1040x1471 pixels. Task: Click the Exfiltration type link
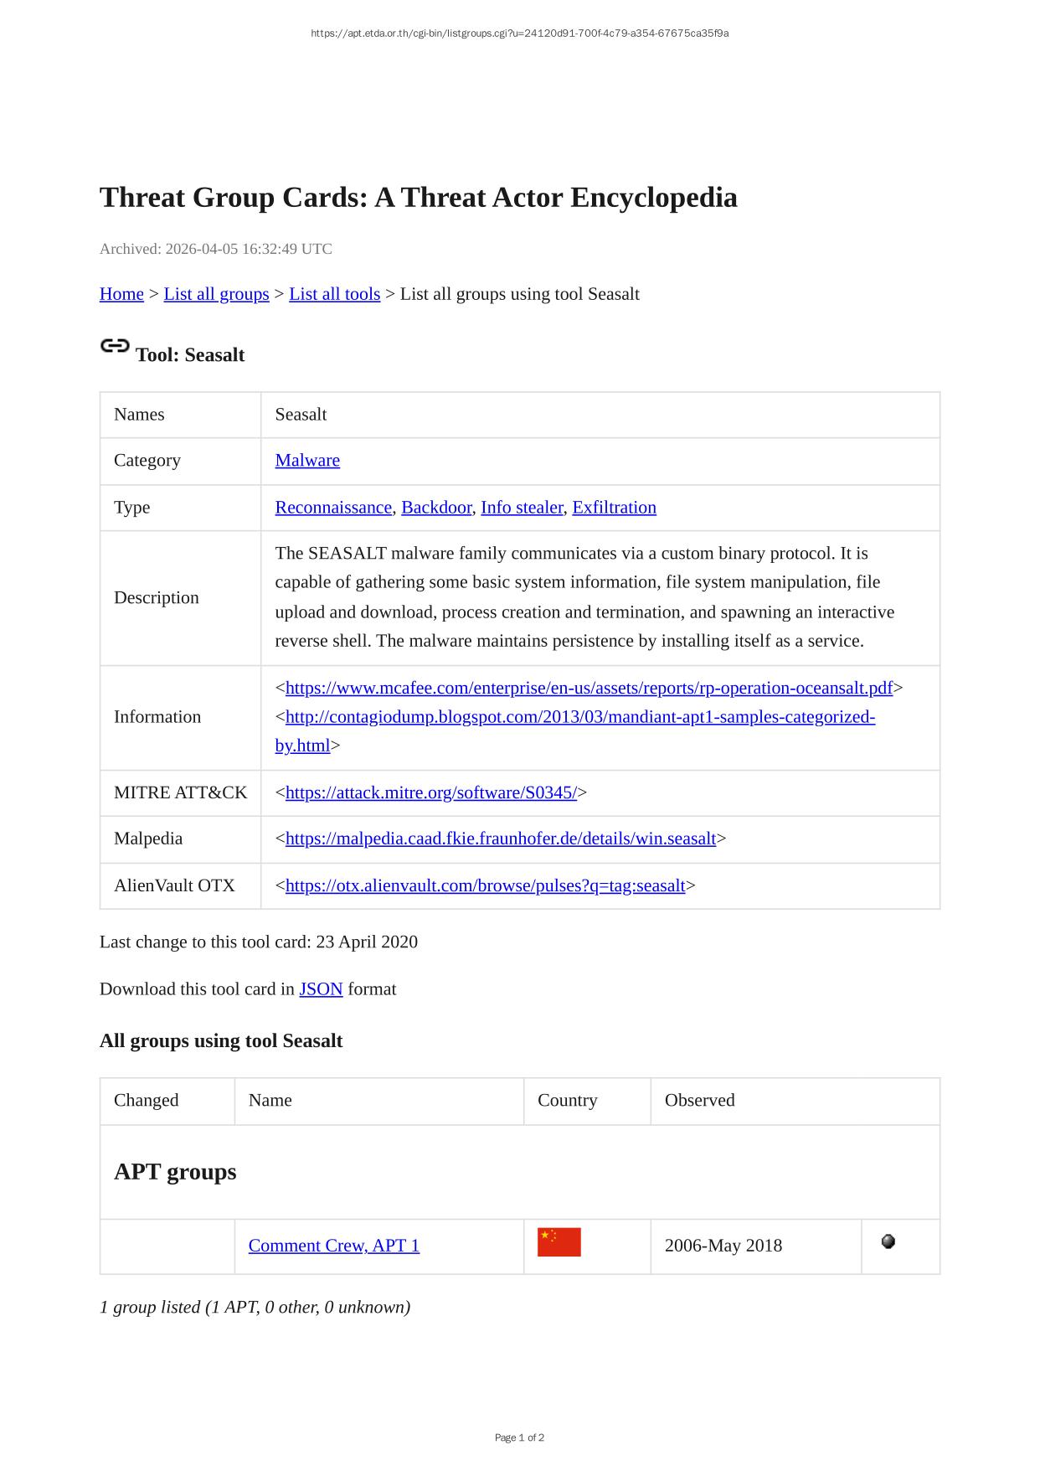(614, 508)
